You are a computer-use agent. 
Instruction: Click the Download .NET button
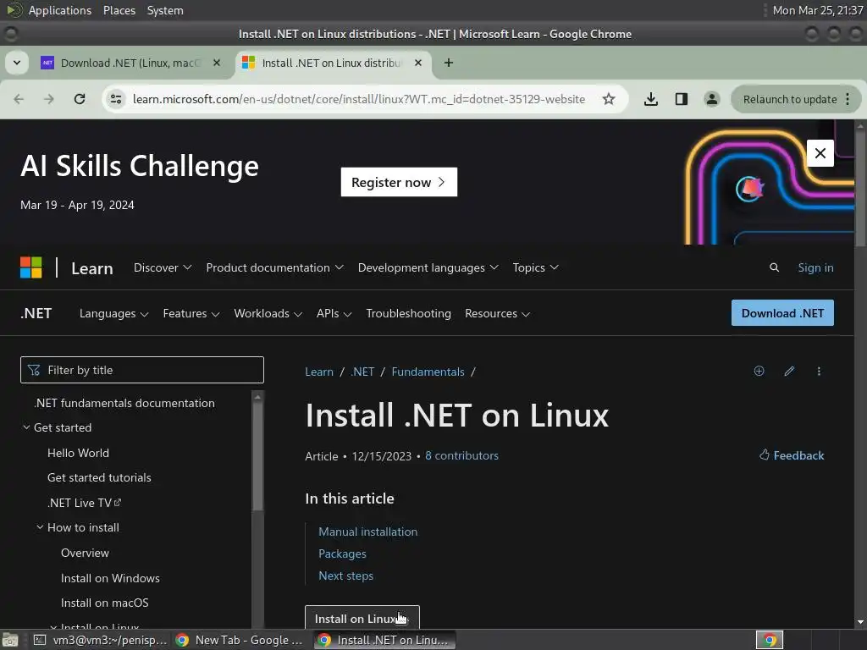782,313
